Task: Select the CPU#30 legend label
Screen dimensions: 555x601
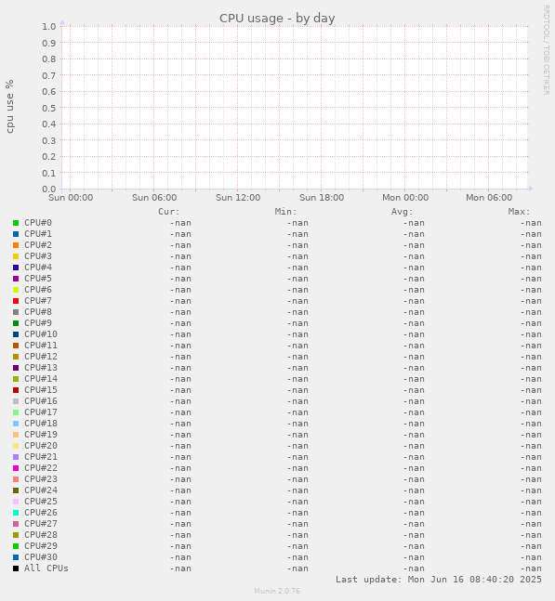Action: point(41,557)
